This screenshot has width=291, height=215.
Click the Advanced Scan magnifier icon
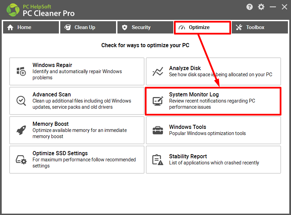[21, 101]
